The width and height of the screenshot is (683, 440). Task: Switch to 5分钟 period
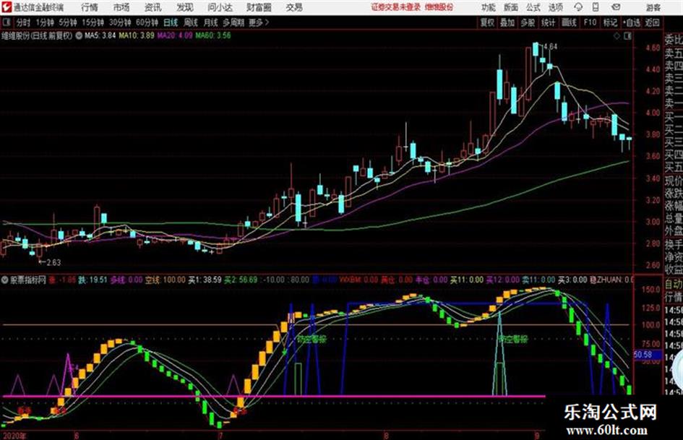click(67, 22)
